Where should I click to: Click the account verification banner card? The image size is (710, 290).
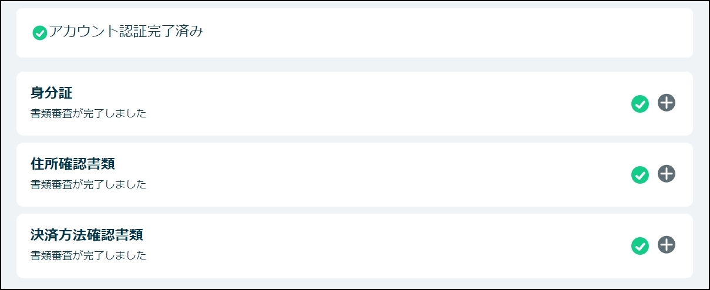click(x=411, y=33)
